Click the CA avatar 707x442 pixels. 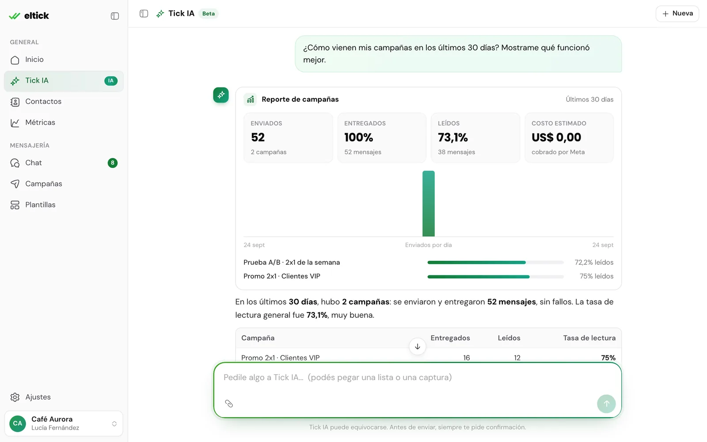[18, 423]
